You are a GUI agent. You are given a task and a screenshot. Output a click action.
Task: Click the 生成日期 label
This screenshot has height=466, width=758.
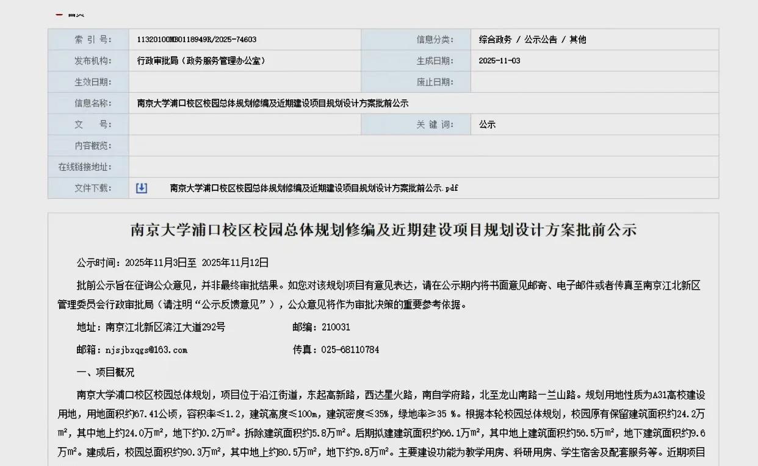(x=435, y=61)
